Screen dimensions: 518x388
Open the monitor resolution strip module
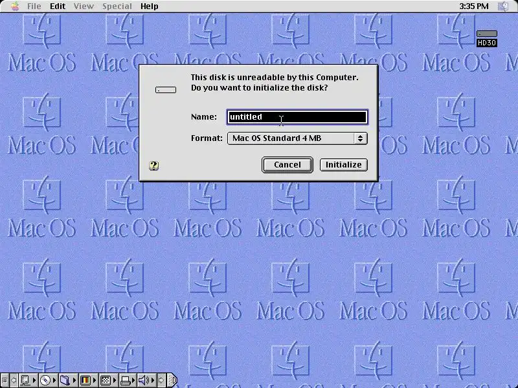point(106,380)
